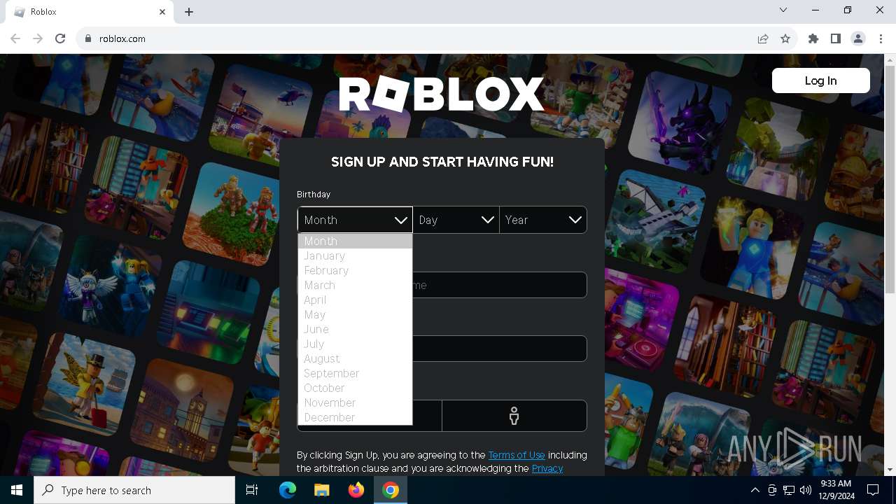The width and height of the screenshot is (896, 504).
Task: Open the Day dropdown
Action: (x=456, y=220)
